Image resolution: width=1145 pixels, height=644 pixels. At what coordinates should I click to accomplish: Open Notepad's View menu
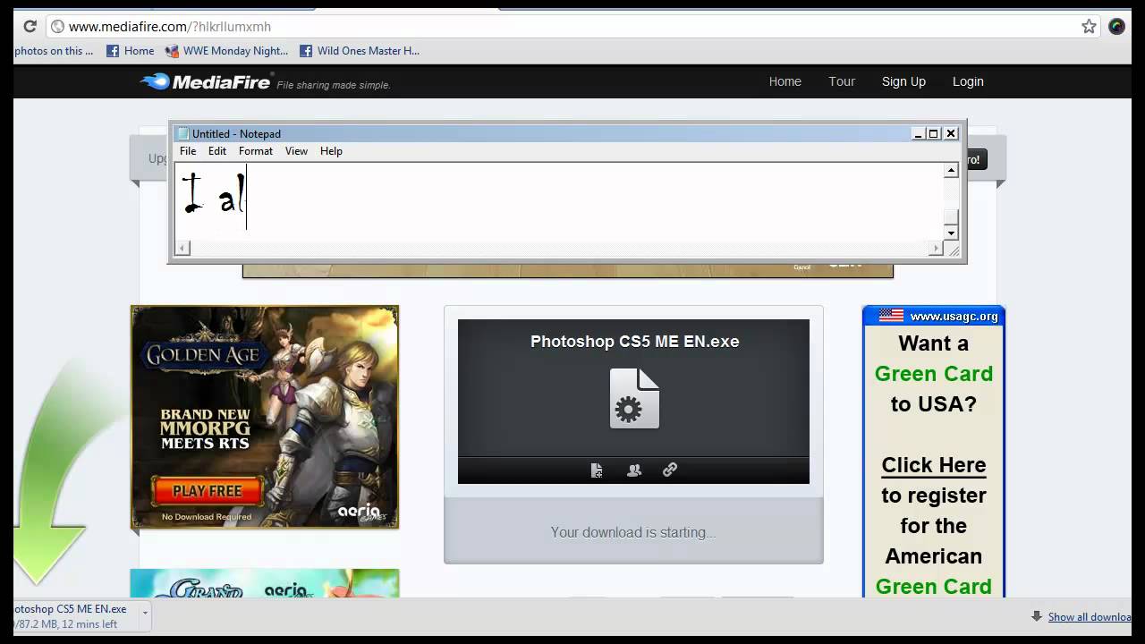pos(296,151)
